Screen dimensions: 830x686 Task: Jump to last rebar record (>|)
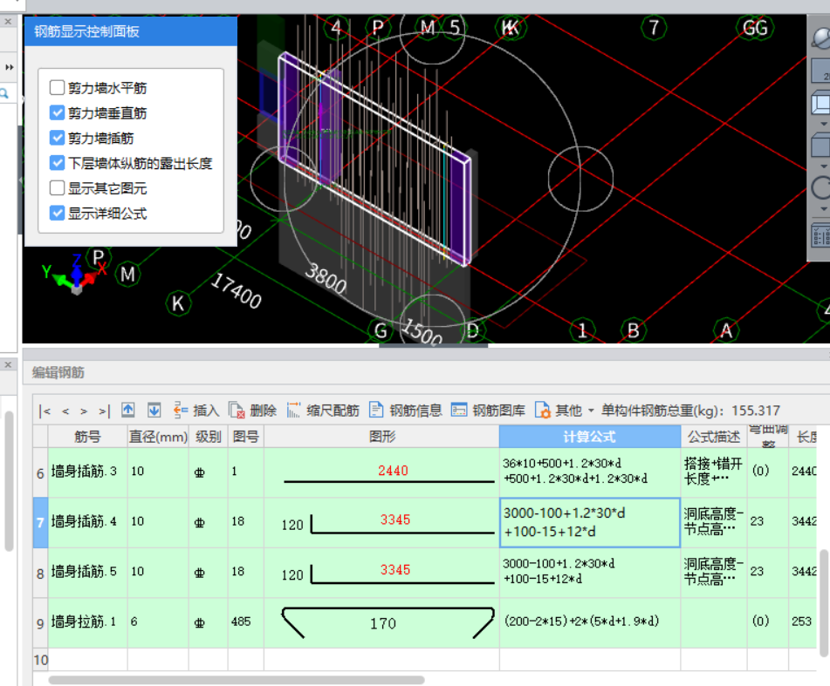[x=104, y=411]
